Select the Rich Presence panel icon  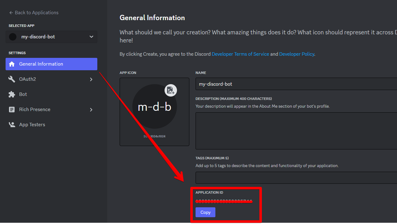12,109
